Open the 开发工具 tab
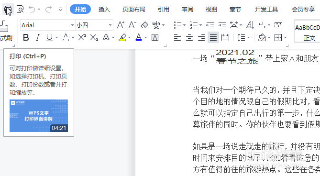 (x=266, y=10)
